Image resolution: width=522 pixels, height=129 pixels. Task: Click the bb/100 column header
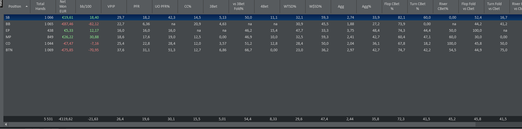86,6
